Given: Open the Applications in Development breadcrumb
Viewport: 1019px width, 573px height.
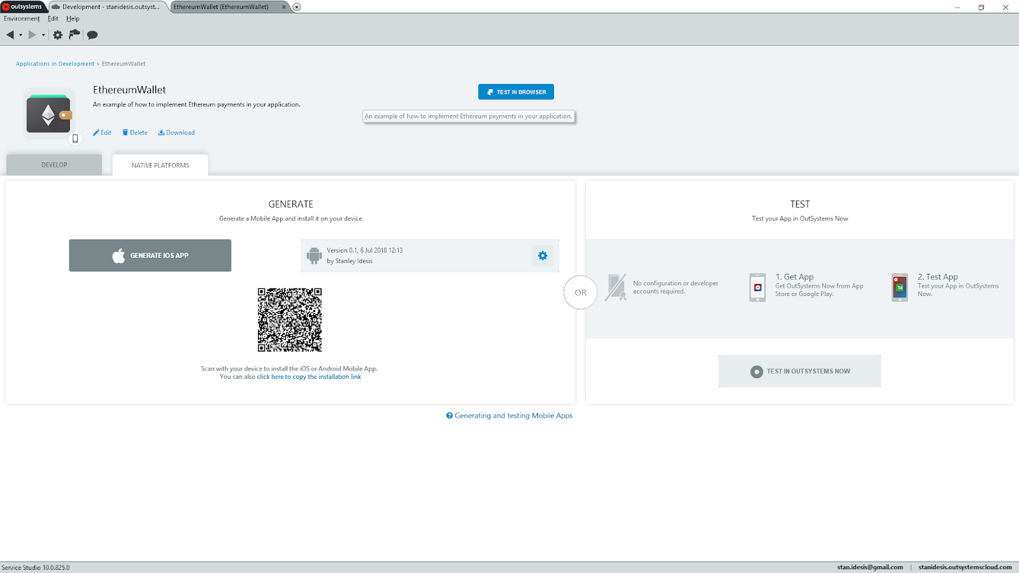Looking at the screenshot, I should (x=55, y=64).
